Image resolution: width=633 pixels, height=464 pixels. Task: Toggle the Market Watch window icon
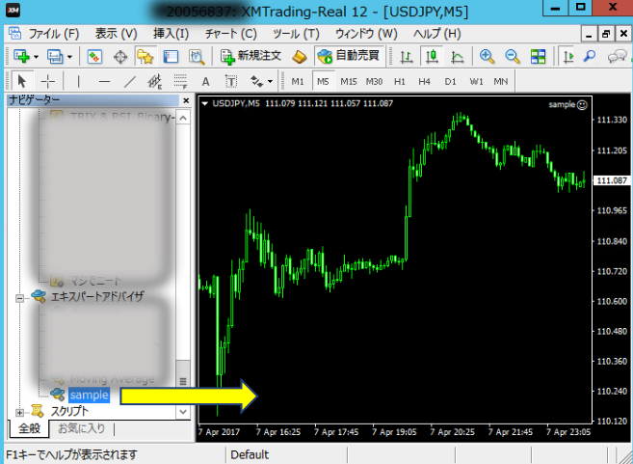click(x=93, y=57)
